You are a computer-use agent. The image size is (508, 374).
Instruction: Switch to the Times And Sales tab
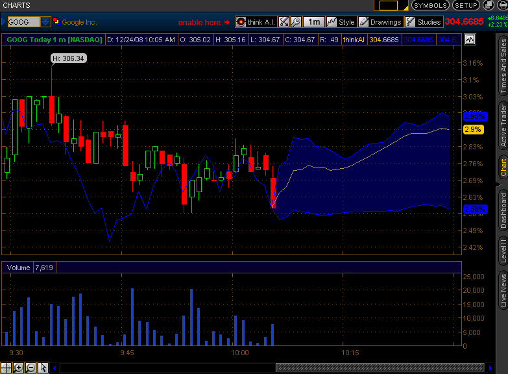(x=503, y=65)
